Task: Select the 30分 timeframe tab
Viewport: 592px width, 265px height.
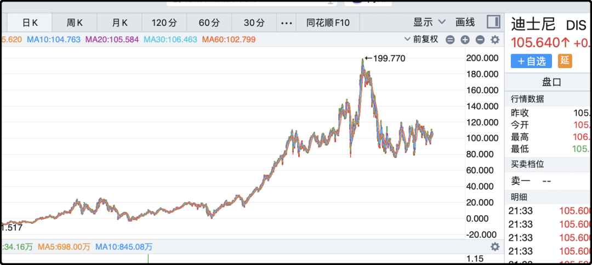Action: [254, 23]
